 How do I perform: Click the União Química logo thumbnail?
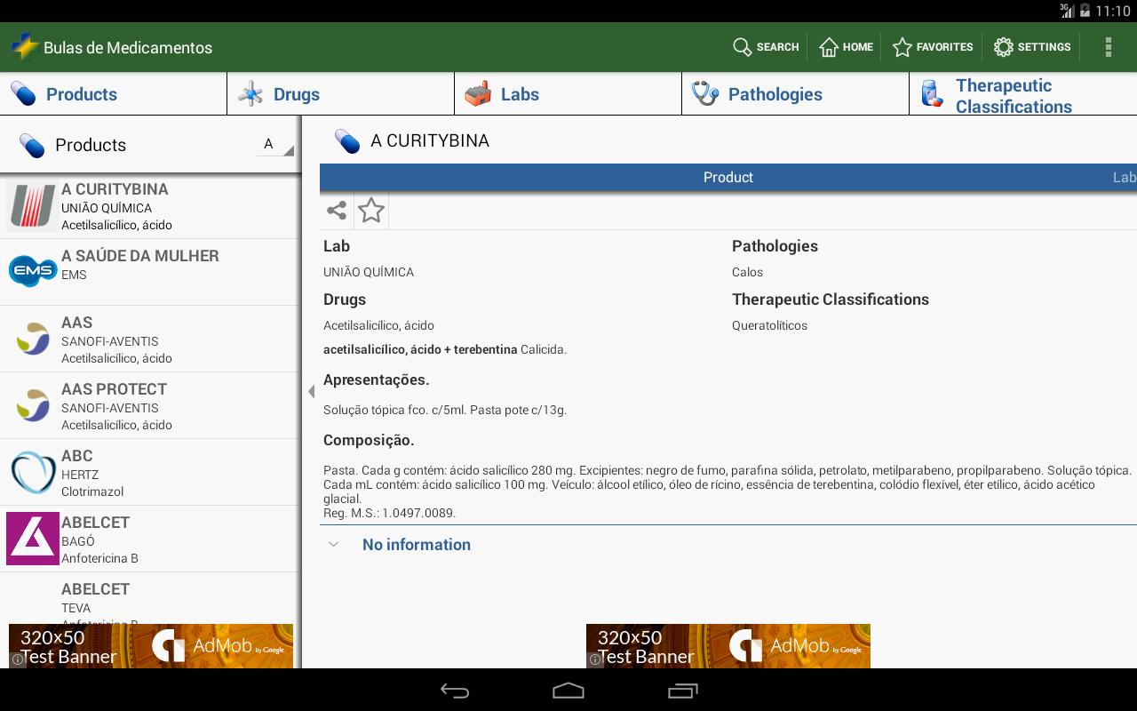pyautogui.click(x=33, y=205)
